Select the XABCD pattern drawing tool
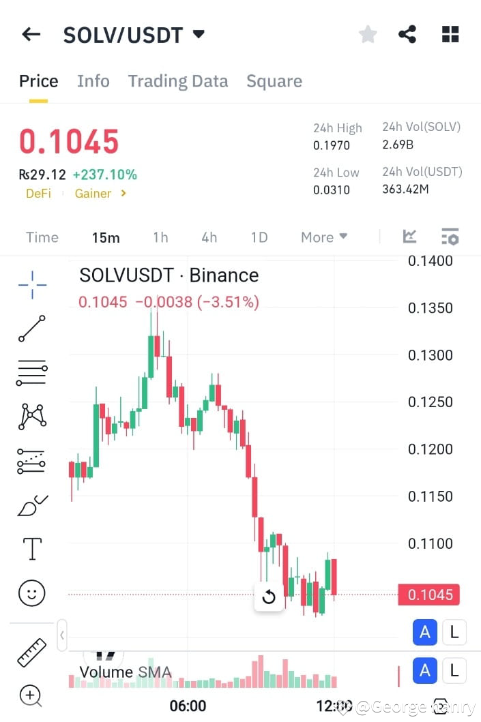 [31, 417]
